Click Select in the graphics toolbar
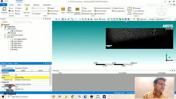The image size is (176, 99). click(96, 19)
